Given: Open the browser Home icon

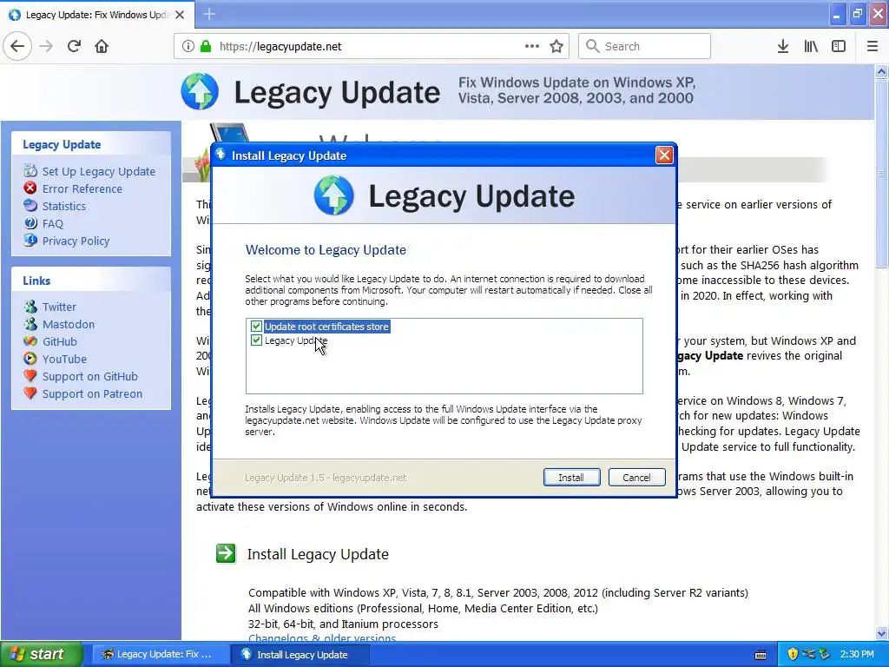Looking at the screenshot, I should (x=102, y=47).
